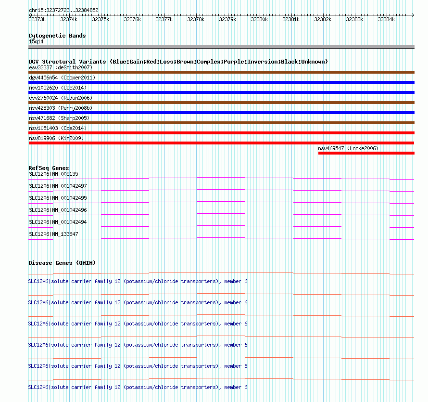Open variant label nsv469547 (Locke2006)

348,148
